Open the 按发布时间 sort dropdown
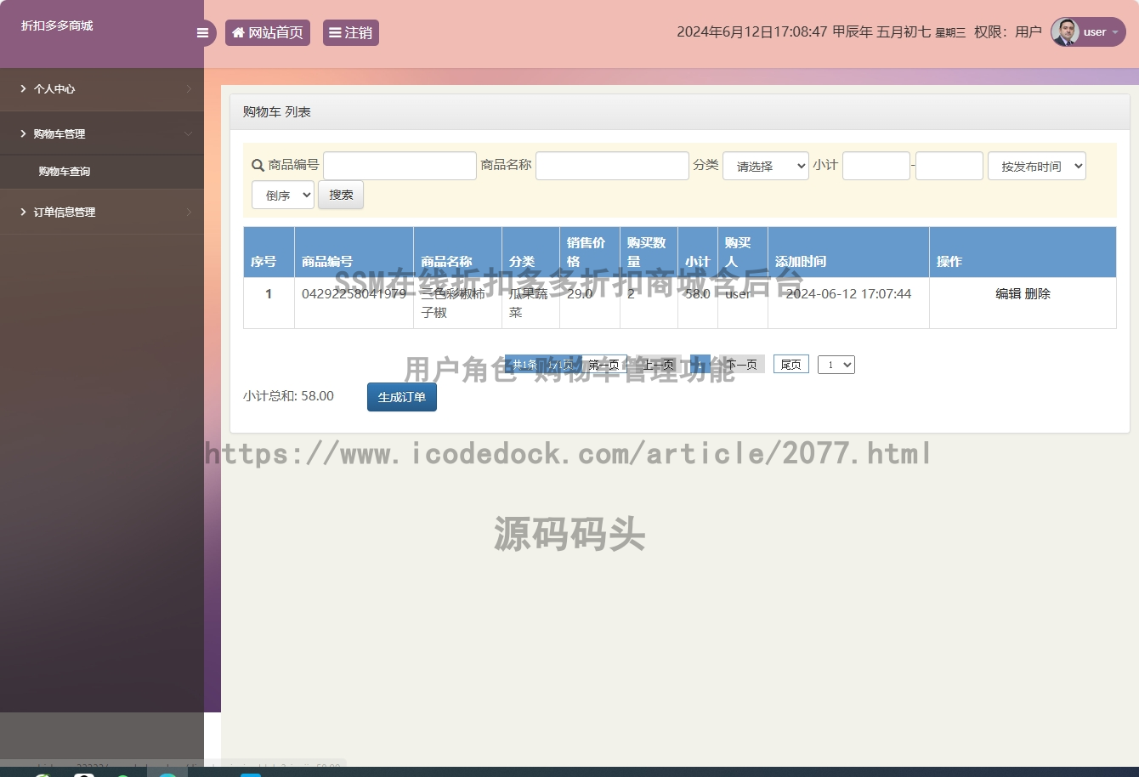Image resolution: width=1139 pixels, height=777 pixels. click(x=1037, y=166)
